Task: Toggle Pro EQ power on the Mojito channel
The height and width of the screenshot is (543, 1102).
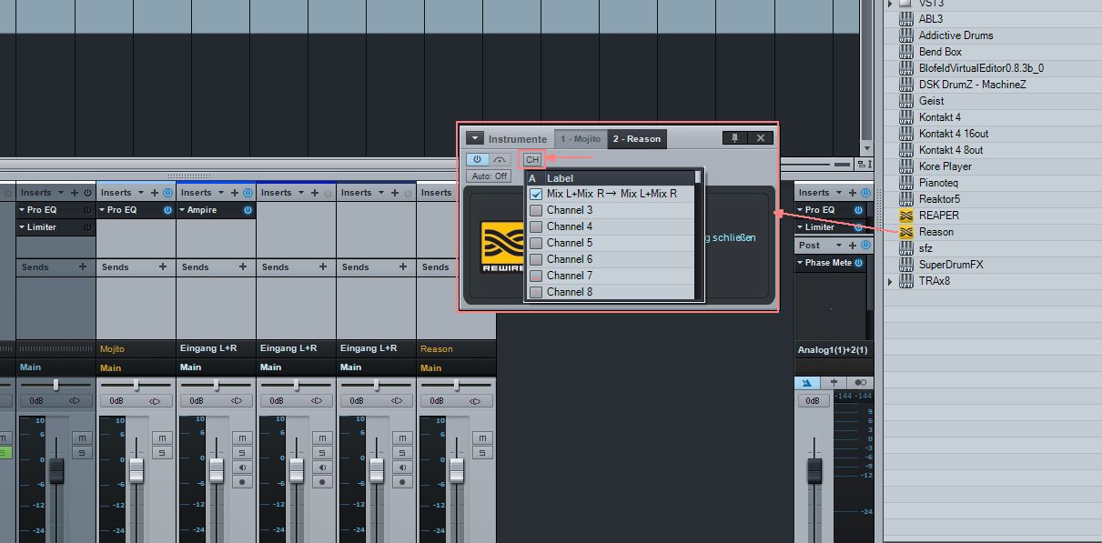Action: (167, 210)
